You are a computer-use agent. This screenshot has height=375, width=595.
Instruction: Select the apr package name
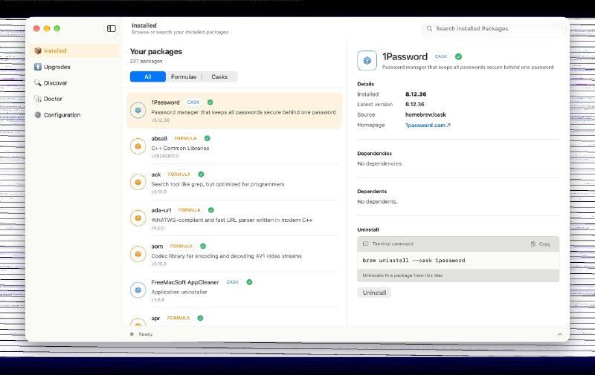point(155,319)
